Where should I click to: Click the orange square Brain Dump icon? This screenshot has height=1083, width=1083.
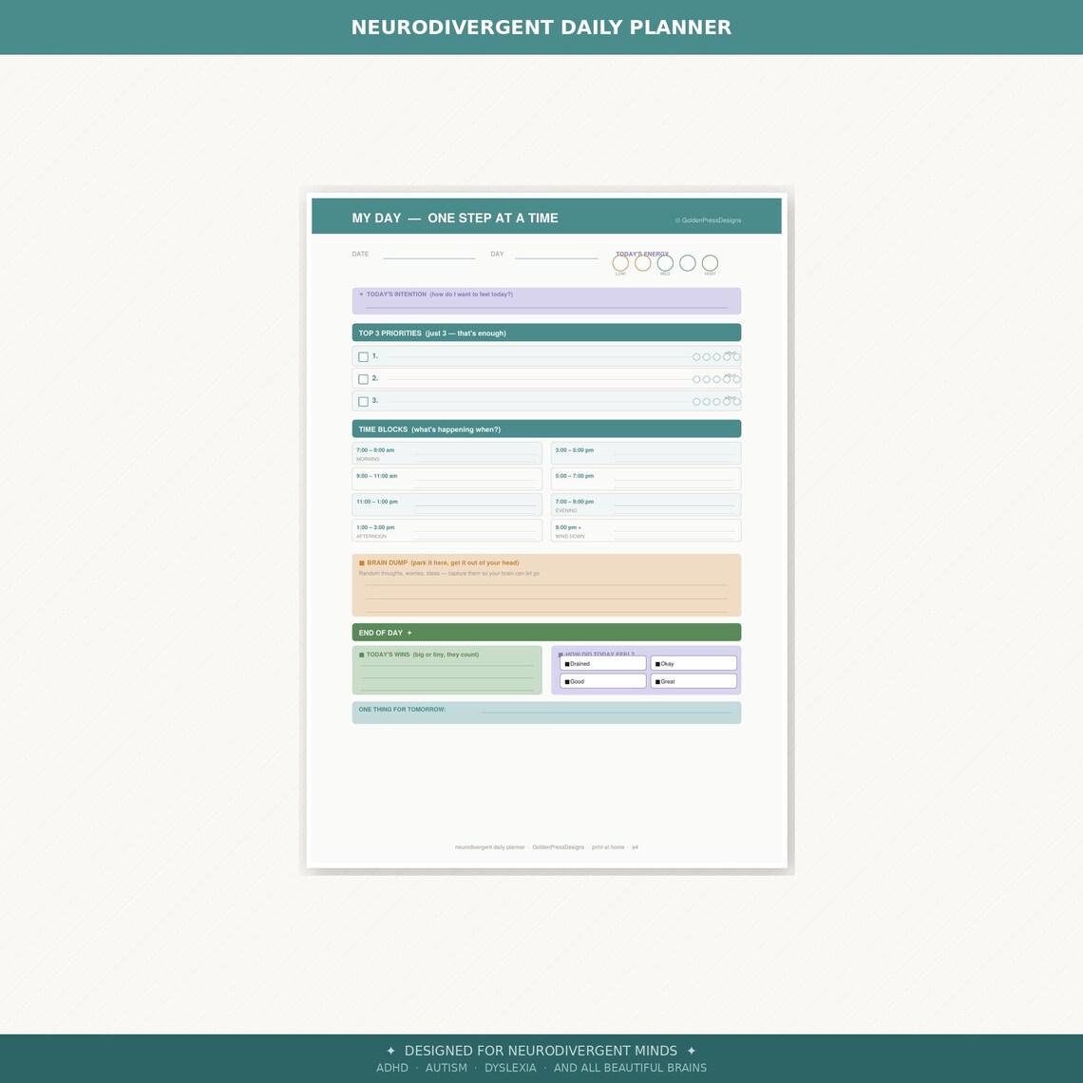click(361, 563)
